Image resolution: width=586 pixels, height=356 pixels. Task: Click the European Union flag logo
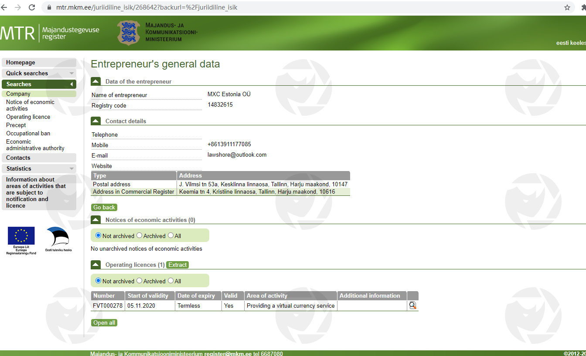(x=21, y=236)
